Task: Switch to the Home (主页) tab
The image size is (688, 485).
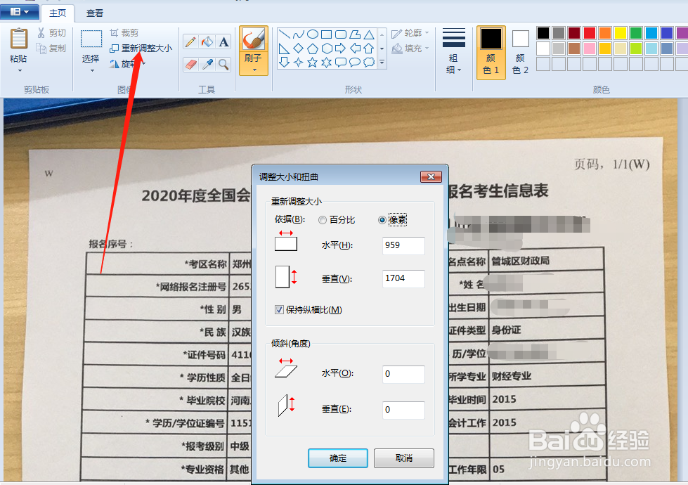Action: (x=58, y=13)
